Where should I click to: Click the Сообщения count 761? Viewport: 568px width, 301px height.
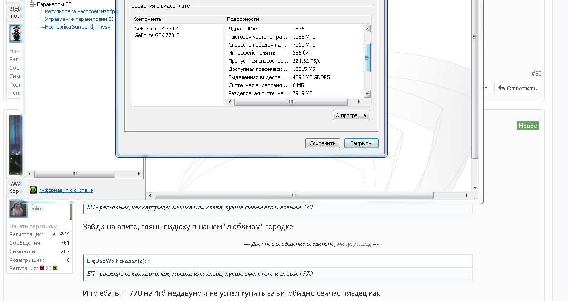coord(65,243)
